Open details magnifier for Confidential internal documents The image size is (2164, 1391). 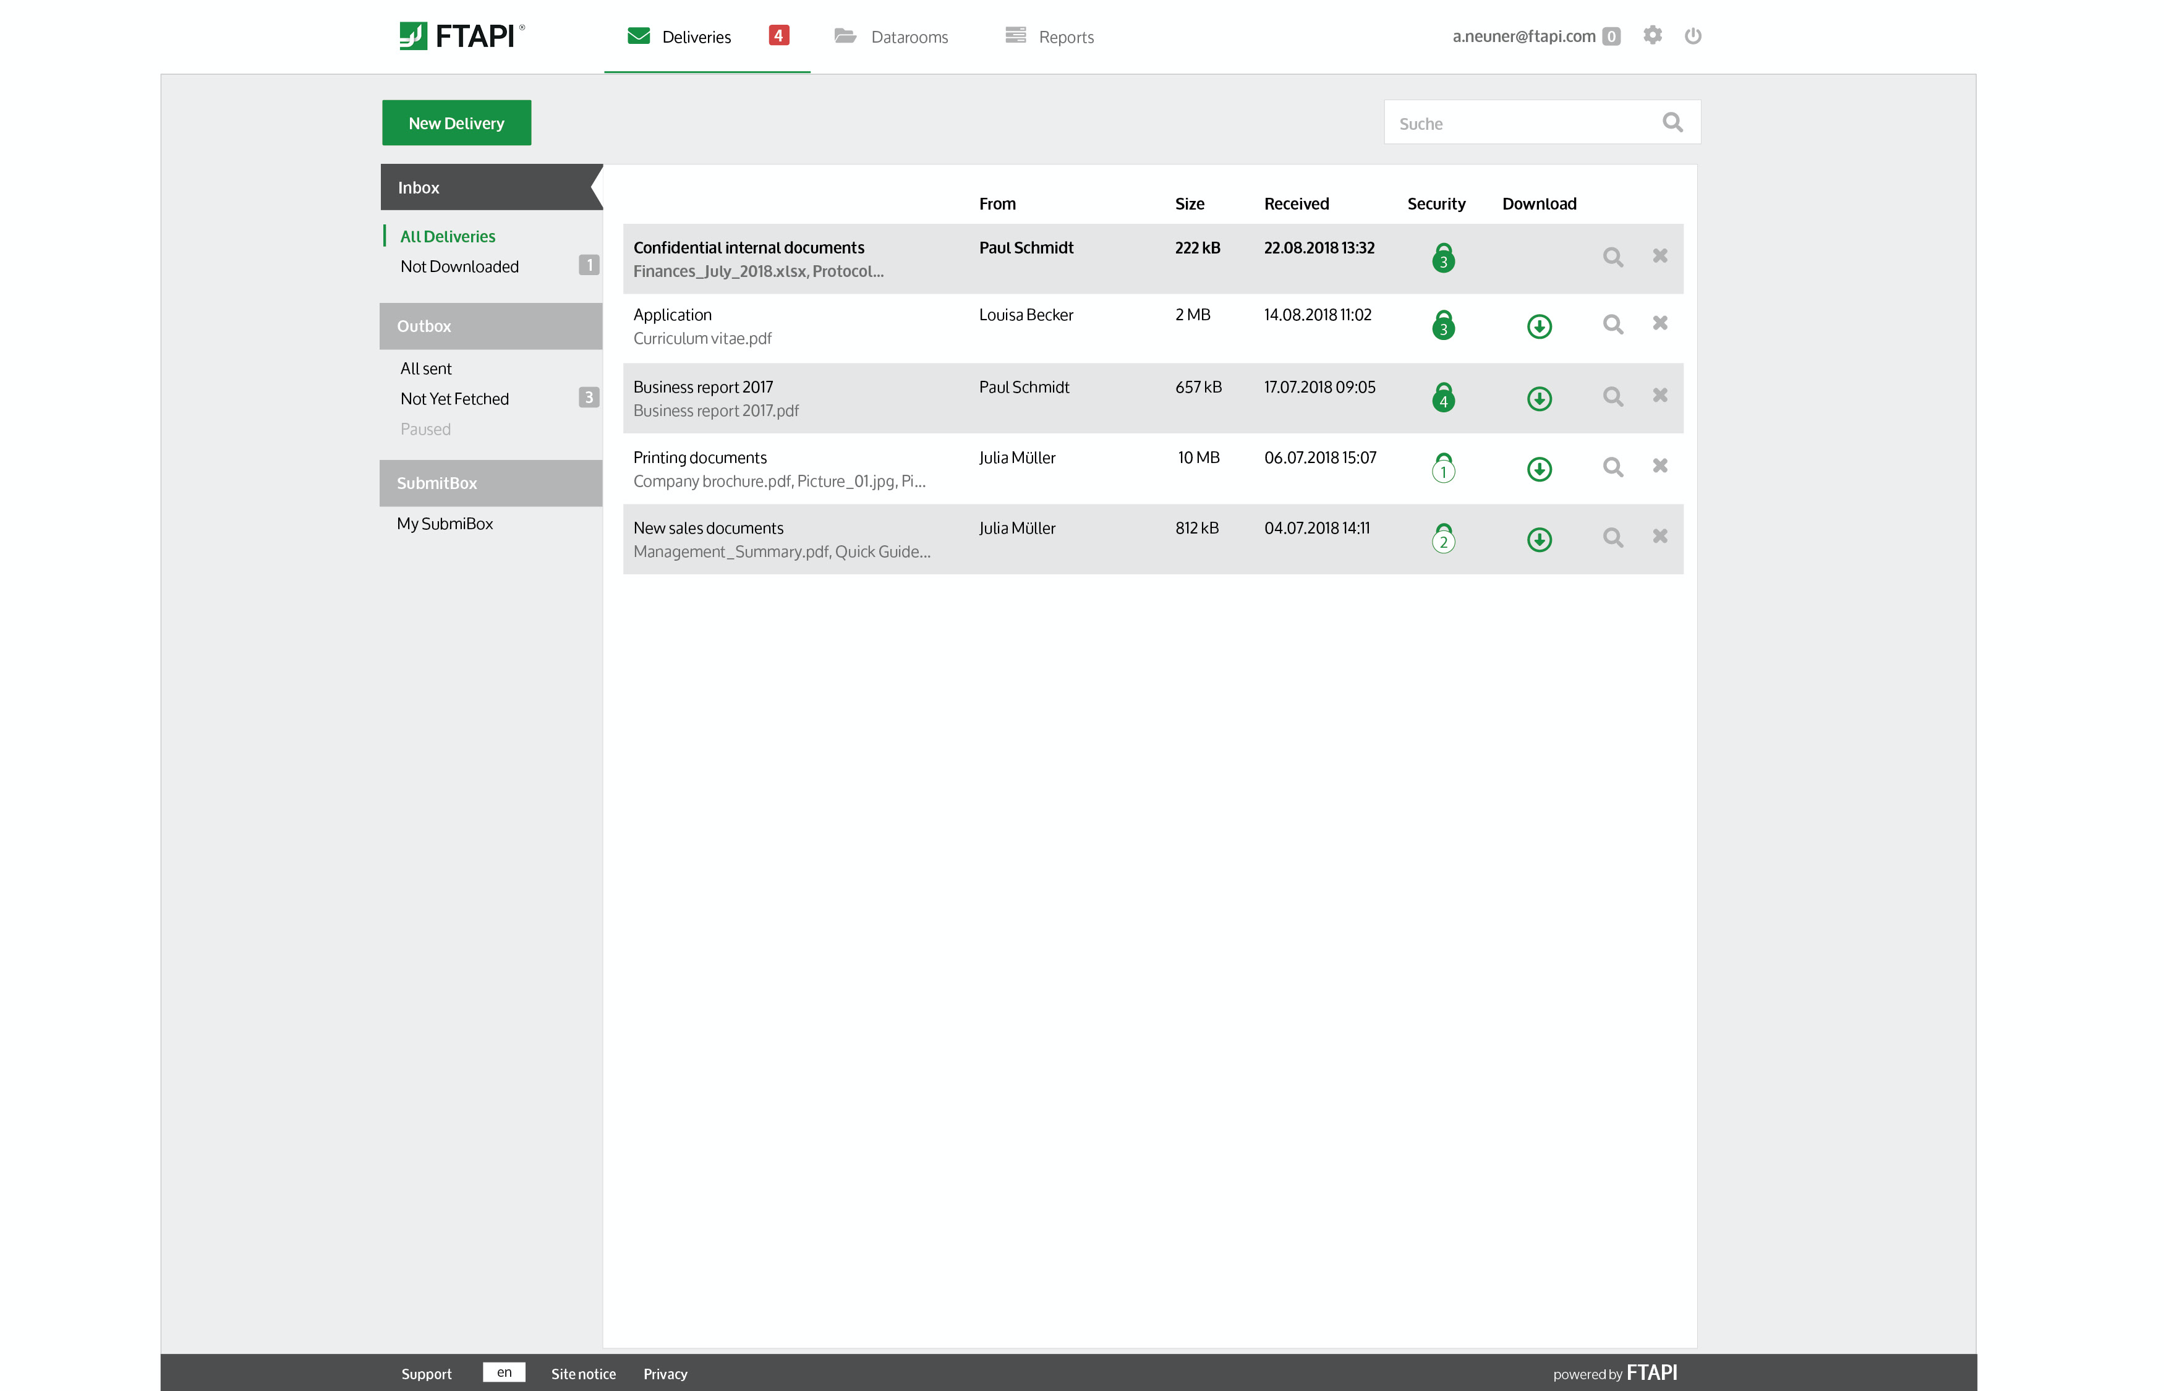coord(1613,257)
